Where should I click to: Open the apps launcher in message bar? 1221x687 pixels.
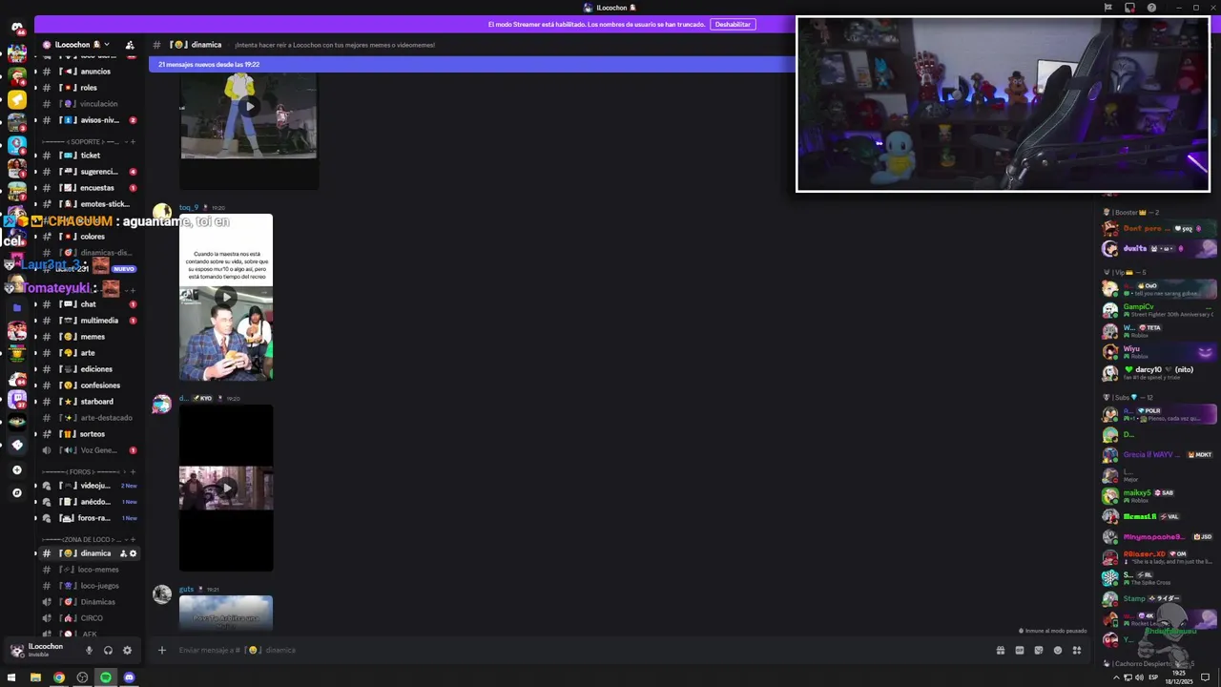point(1076,650)
